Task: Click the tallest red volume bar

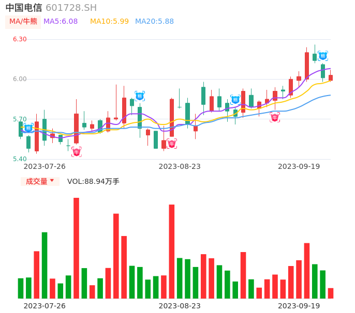Action: coord(76,248)
